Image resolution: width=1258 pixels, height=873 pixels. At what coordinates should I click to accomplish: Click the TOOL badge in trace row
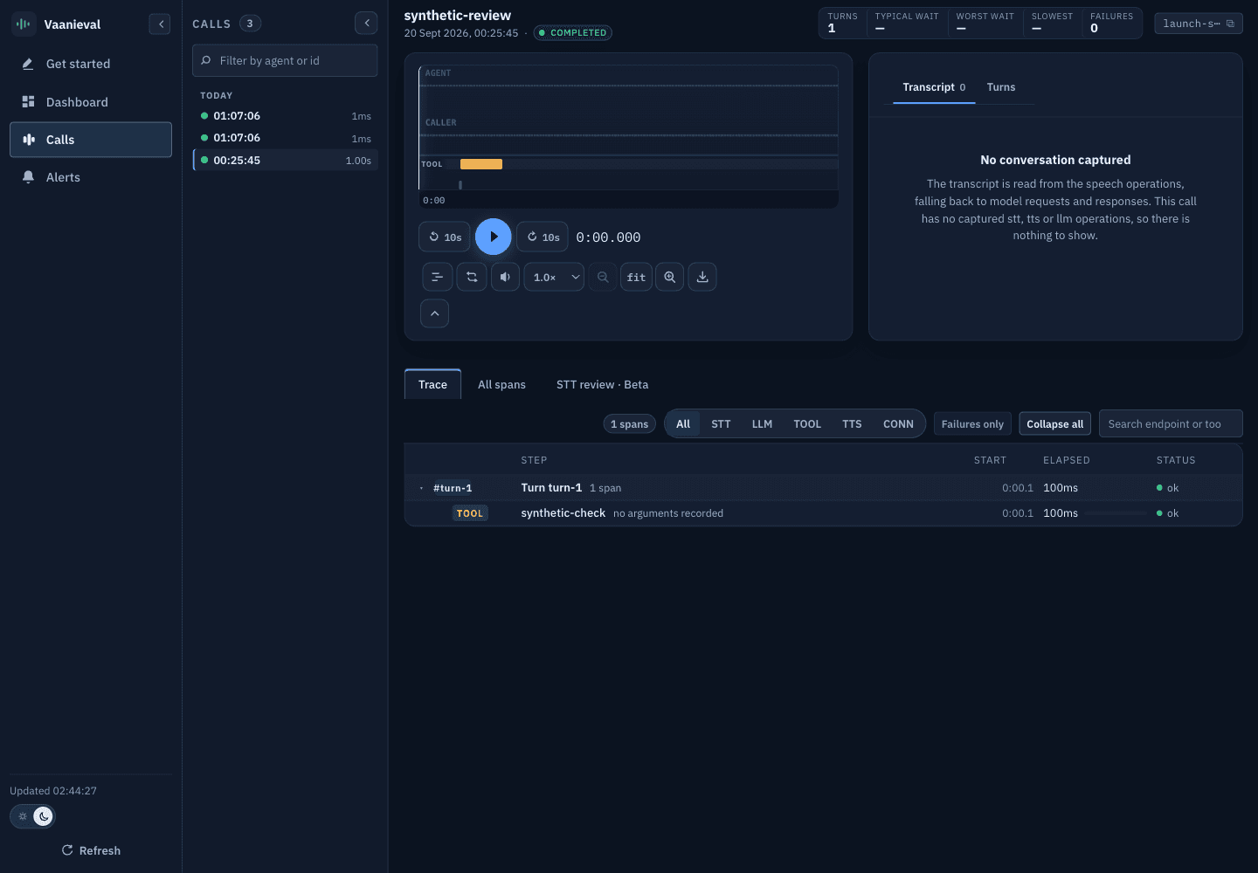(x=470, y=513)
